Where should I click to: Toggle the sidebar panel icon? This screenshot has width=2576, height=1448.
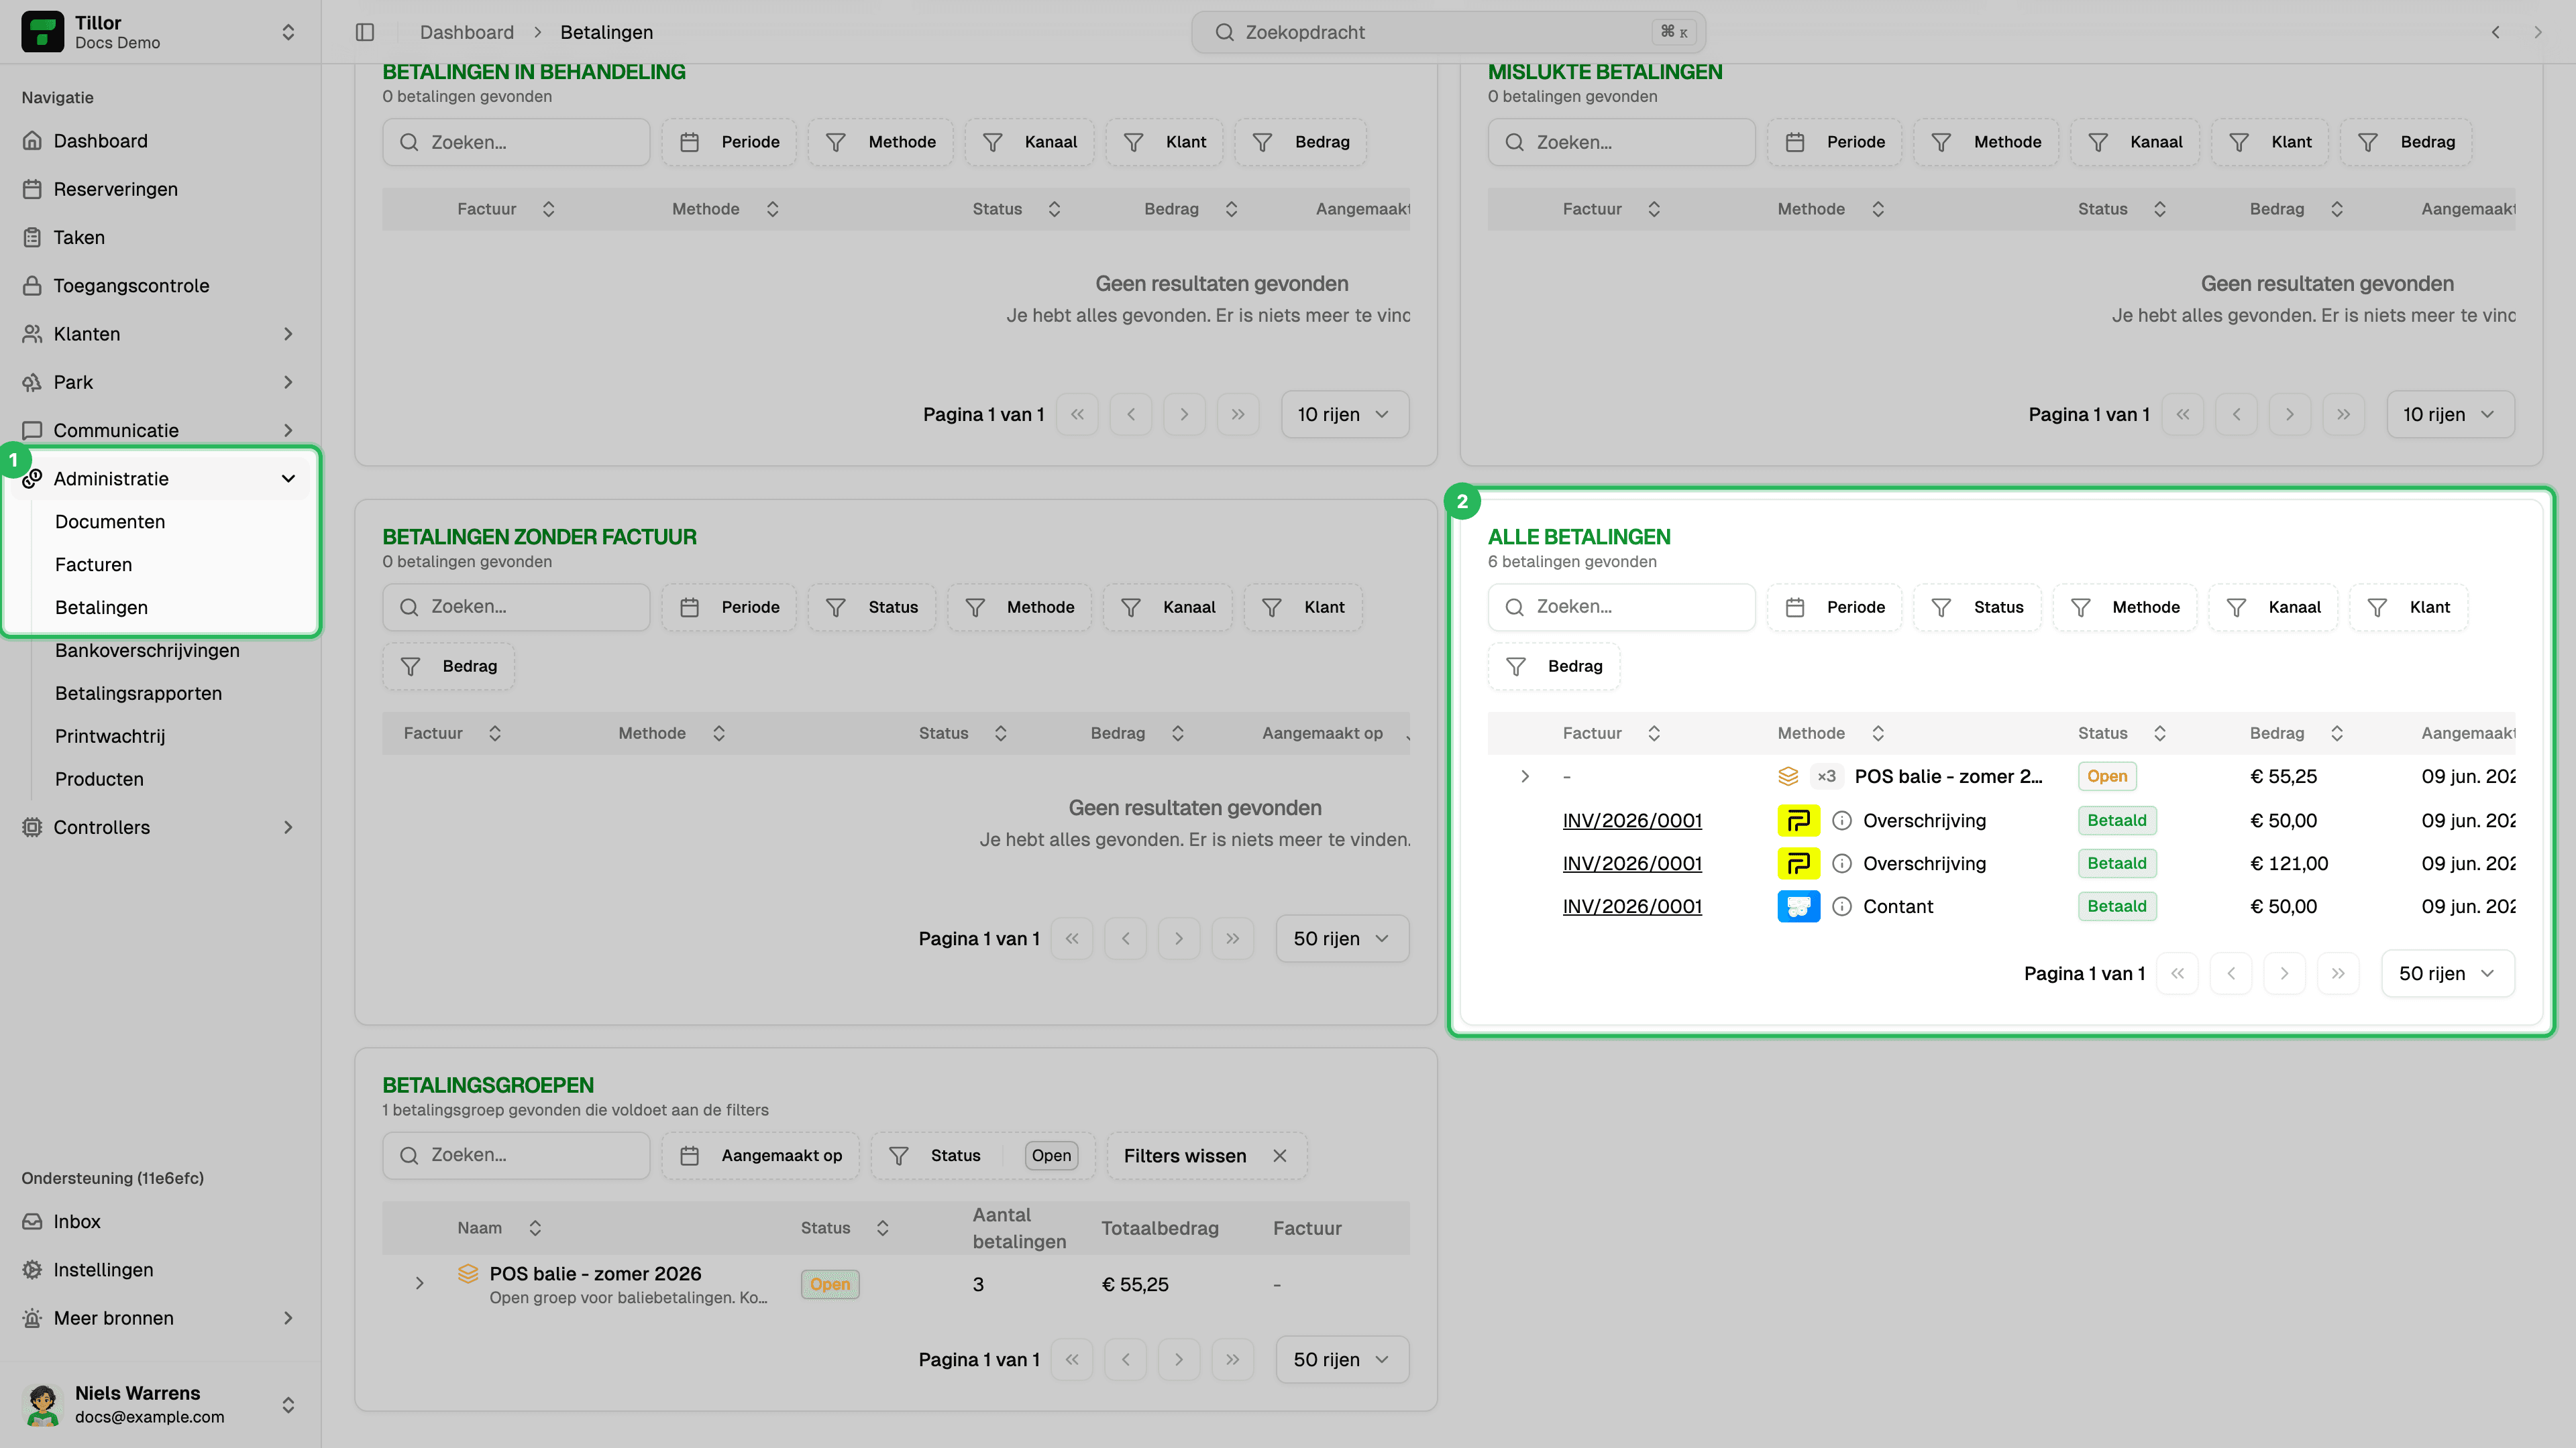coord(365,32)
